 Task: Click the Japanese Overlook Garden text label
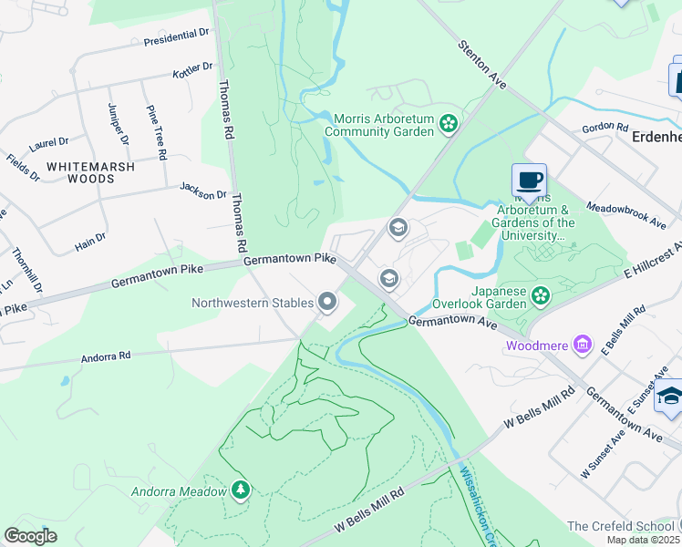pos(480,297)
